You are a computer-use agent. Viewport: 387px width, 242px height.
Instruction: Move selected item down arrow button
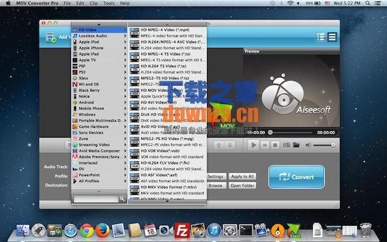click(230, 145)
